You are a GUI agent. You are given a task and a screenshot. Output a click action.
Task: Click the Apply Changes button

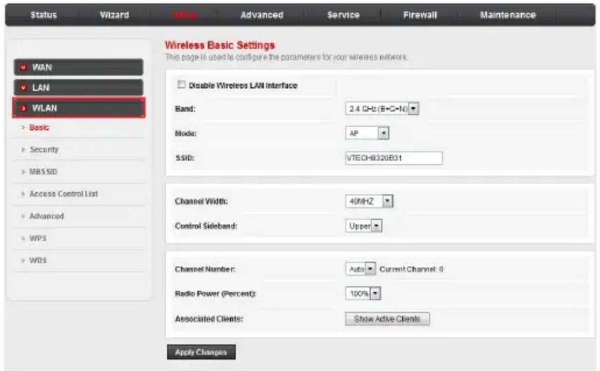201,352
